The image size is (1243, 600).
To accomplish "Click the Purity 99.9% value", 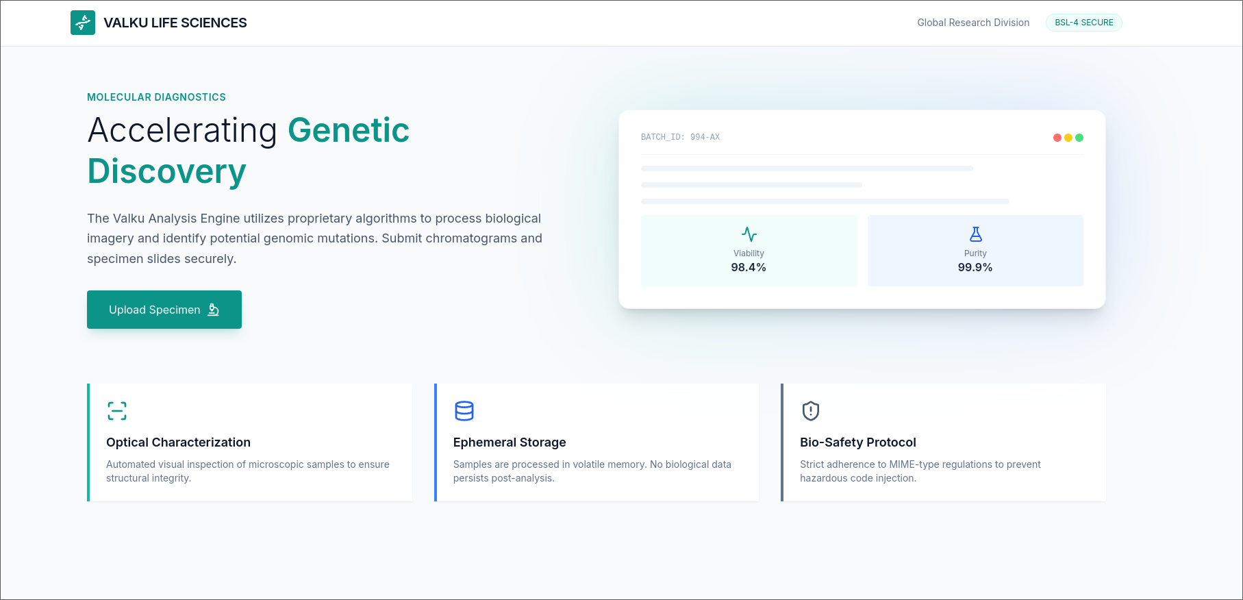I will (975, 267).
